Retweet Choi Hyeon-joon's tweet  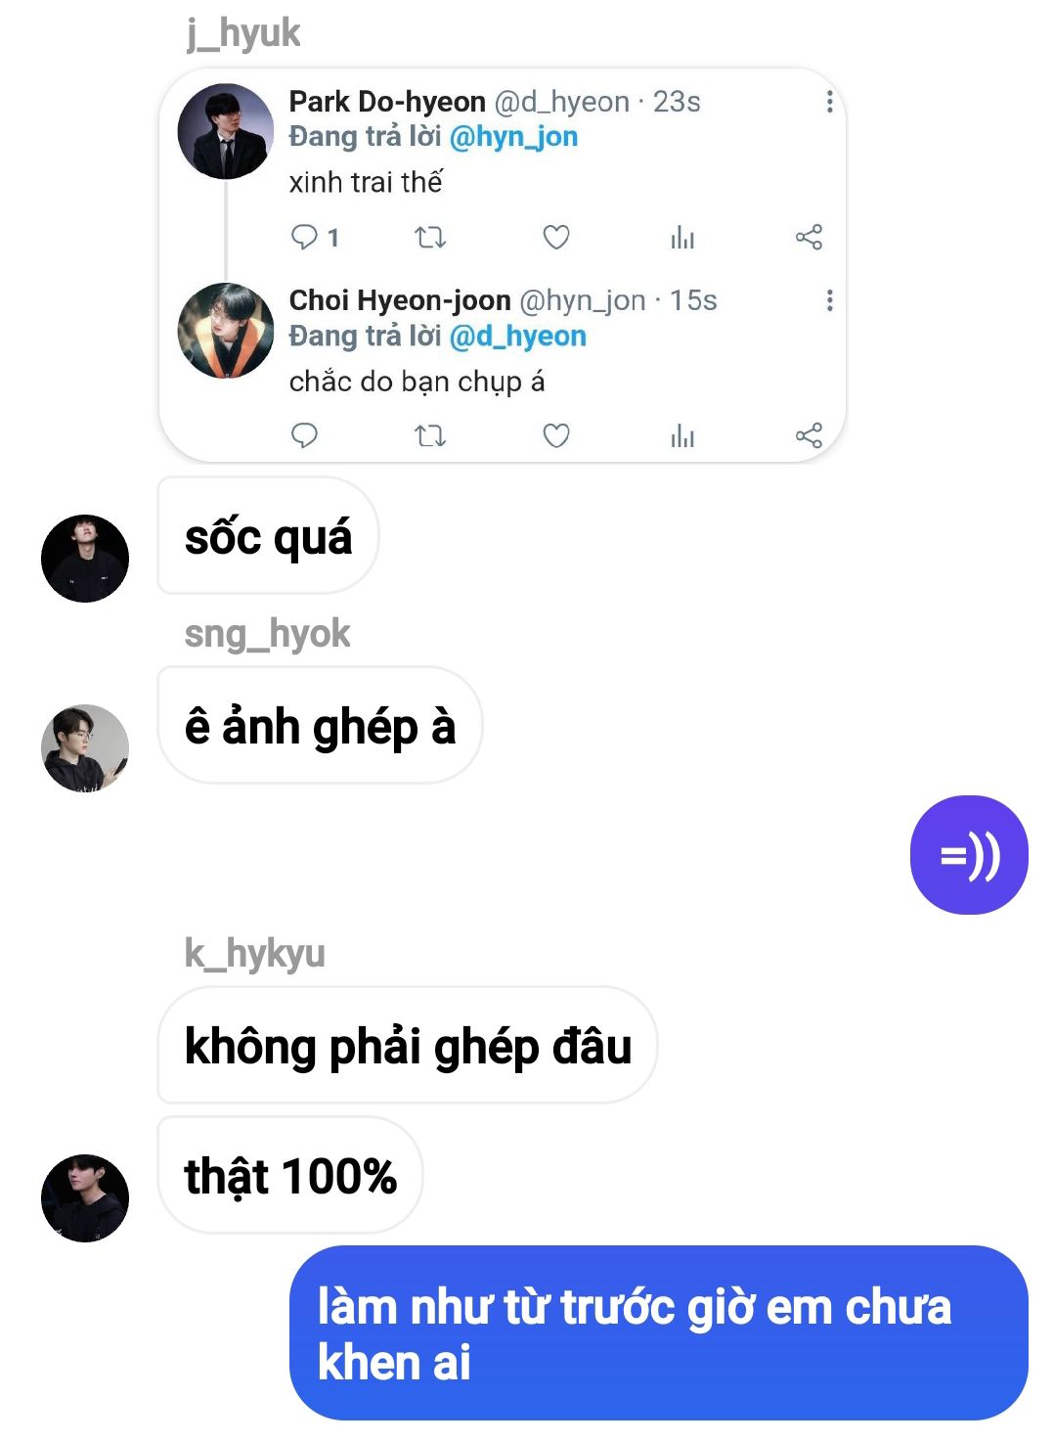click(430, 435)
